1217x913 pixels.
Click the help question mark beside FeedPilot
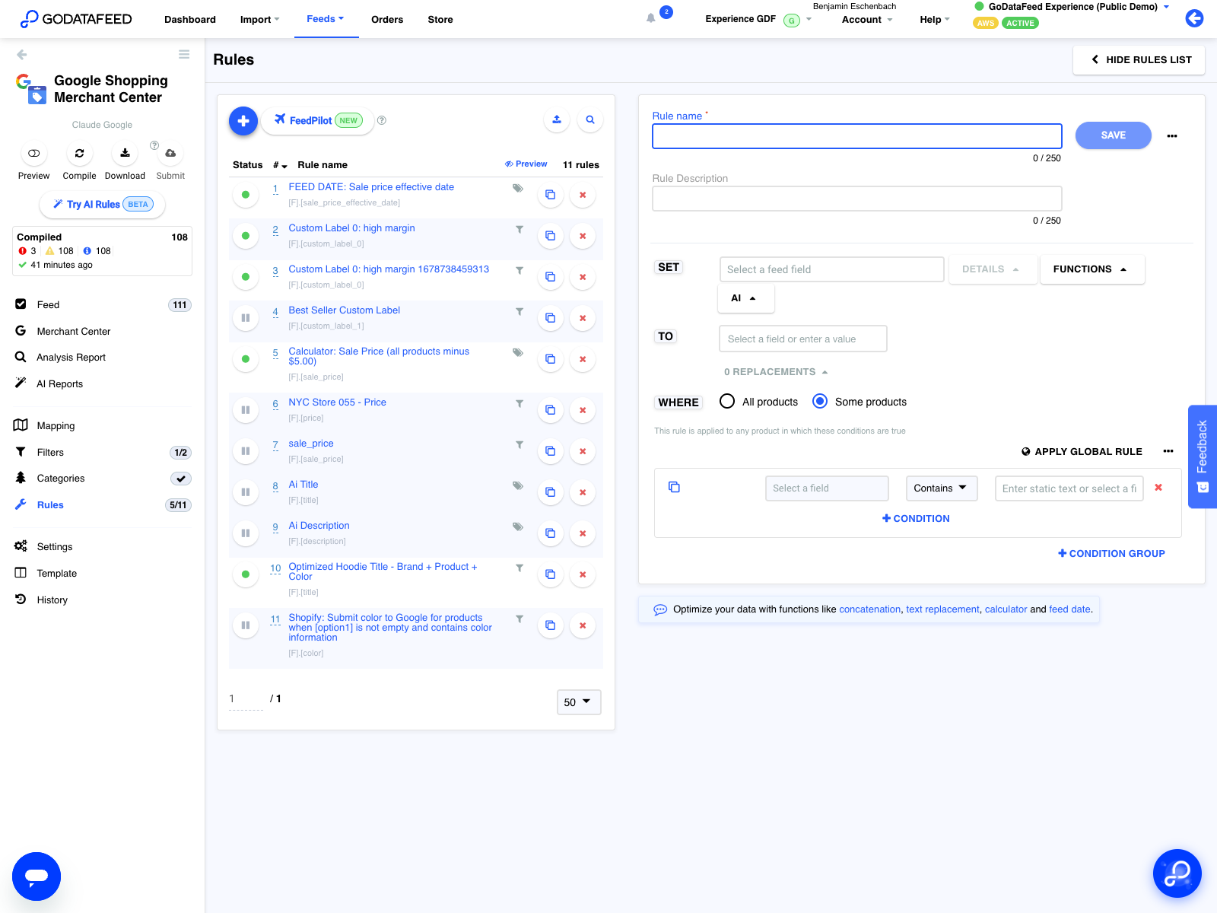tap(382, 120)
